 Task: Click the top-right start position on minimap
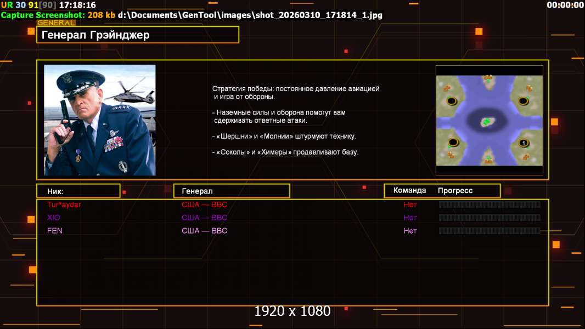point(523,101)
